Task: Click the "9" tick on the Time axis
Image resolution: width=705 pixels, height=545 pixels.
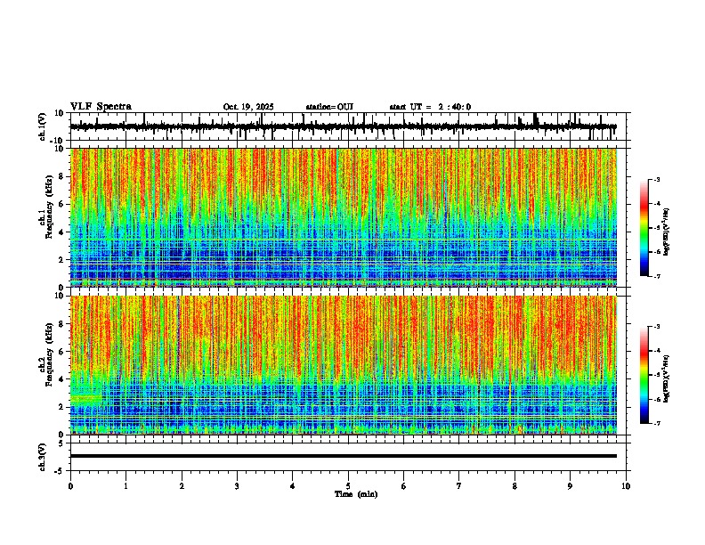Action: coord(570,486)
